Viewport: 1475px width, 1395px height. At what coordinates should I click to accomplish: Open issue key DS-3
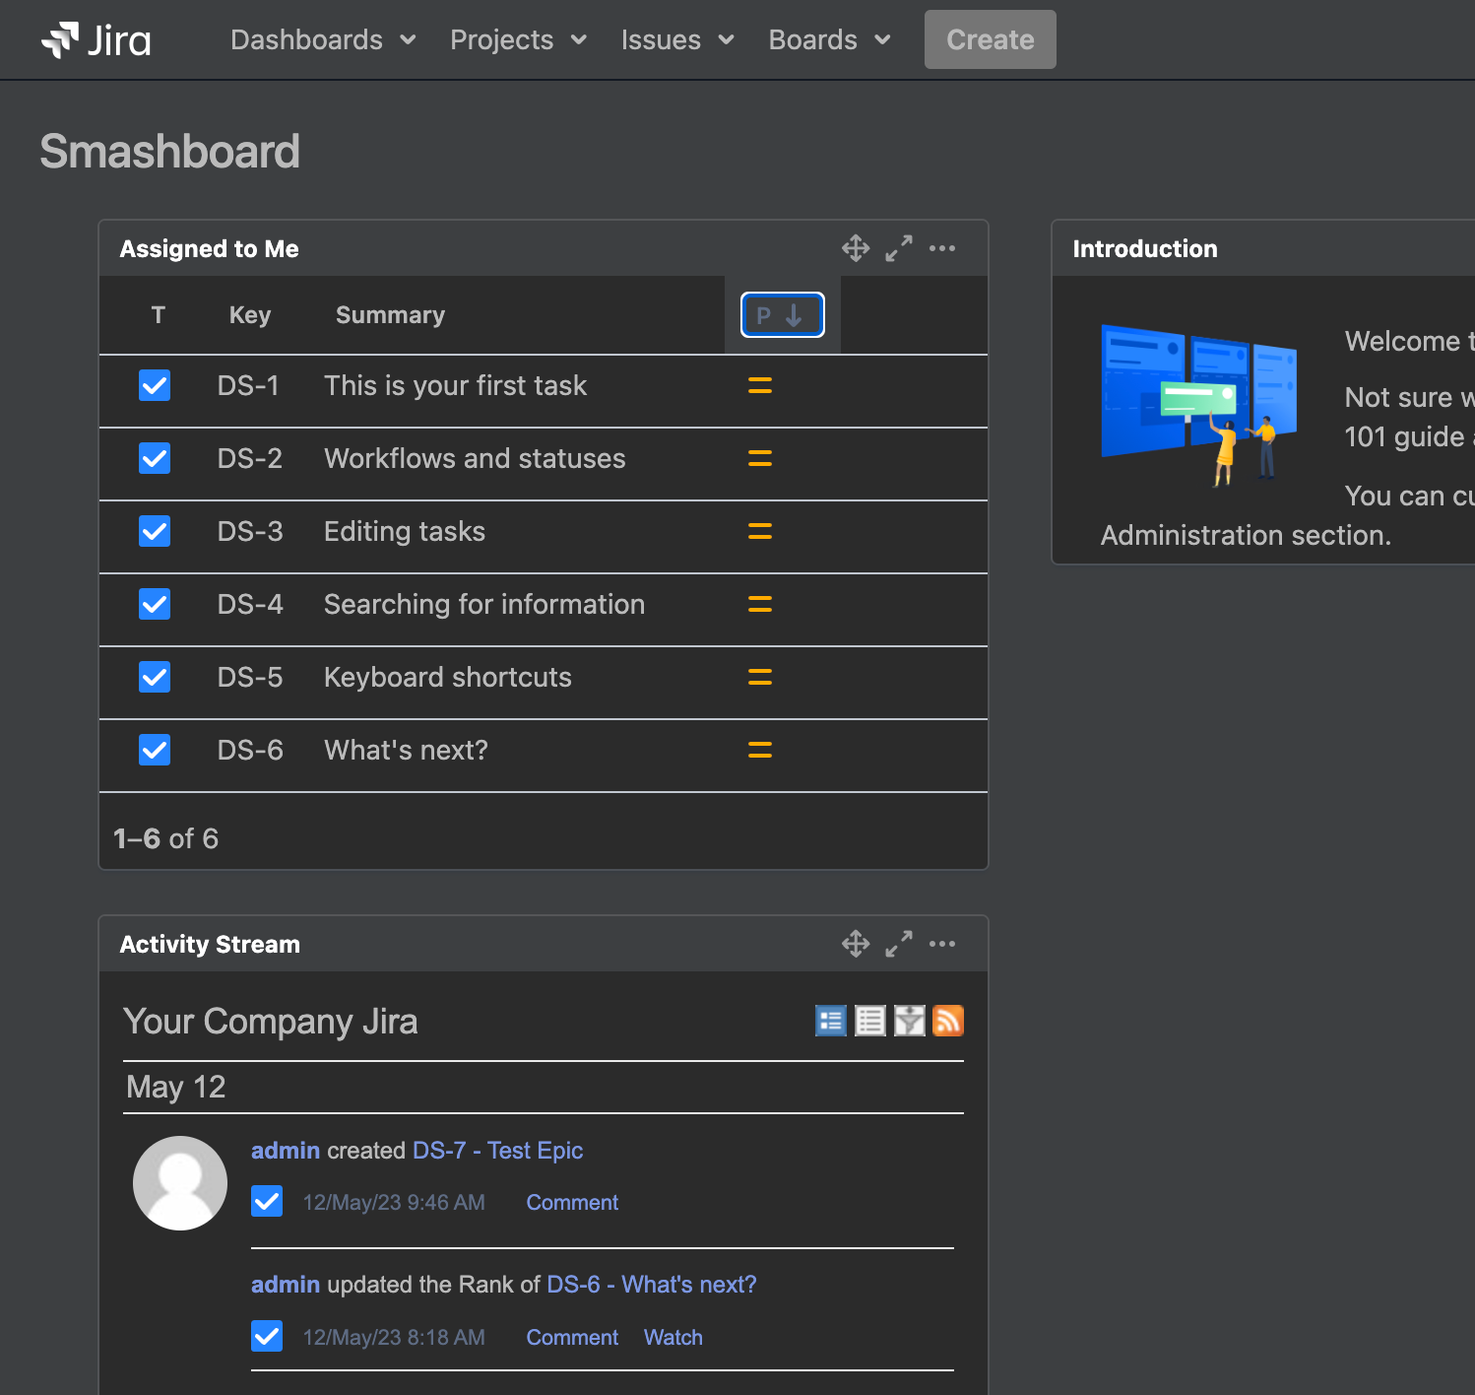[x=250, y=531]
